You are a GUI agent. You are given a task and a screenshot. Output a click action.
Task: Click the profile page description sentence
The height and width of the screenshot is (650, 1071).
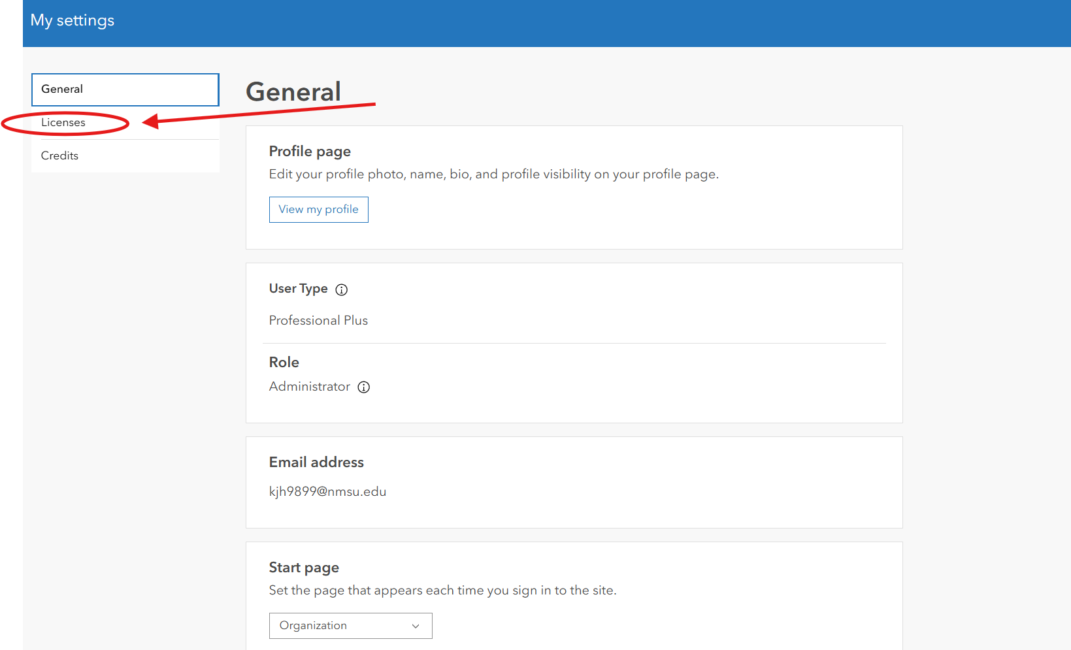coord(493,174)
